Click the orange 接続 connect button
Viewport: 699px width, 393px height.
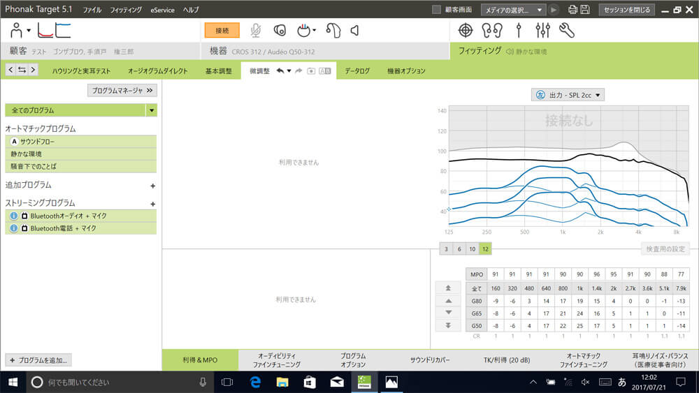222,30
